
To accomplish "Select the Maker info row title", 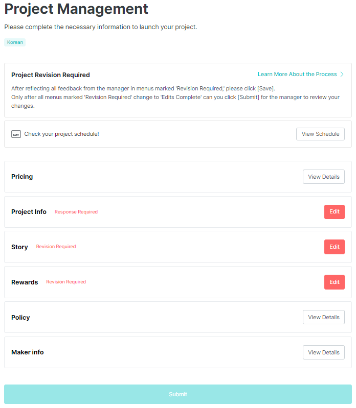I will (x=27, y=352).
